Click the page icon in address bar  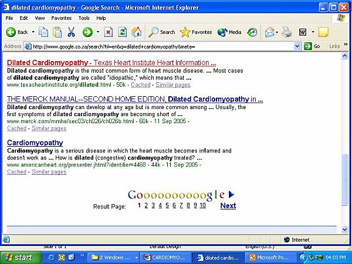coord(28,46)
